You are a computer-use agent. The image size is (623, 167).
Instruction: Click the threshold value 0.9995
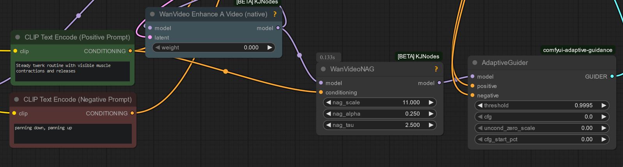[x=583, y=105]
